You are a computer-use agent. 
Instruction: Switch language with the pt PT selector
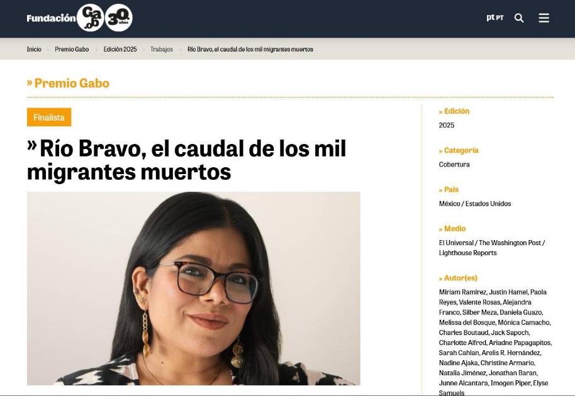[x=495, y=18]
